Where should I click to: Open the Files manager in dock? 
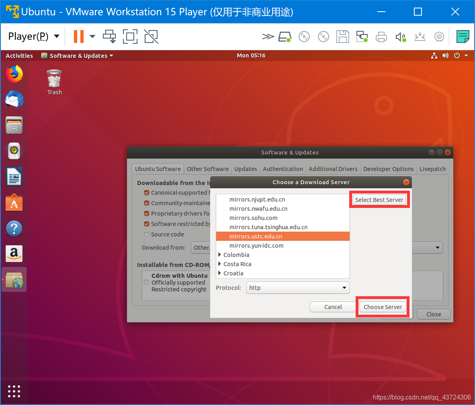pos(14,125)
